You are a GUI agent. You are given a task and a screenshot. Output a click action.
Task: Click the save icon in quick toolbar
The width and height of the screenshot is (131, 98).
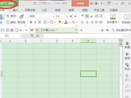2,30
